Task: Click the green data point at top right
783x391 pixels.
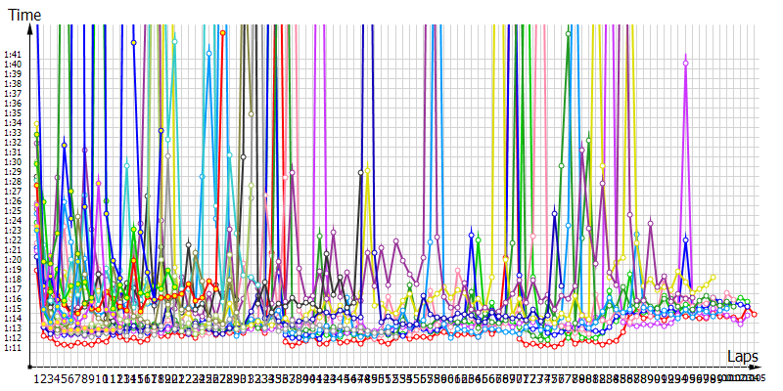Action: click(x=568, y=33)
